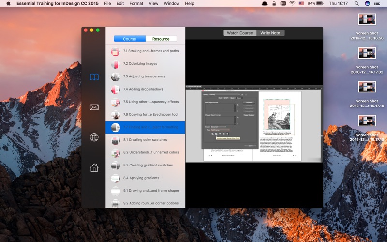Click the Wi-Fi status icon
Screen dimensions: 387x242
pyautogui.click(x=292, y=3)
